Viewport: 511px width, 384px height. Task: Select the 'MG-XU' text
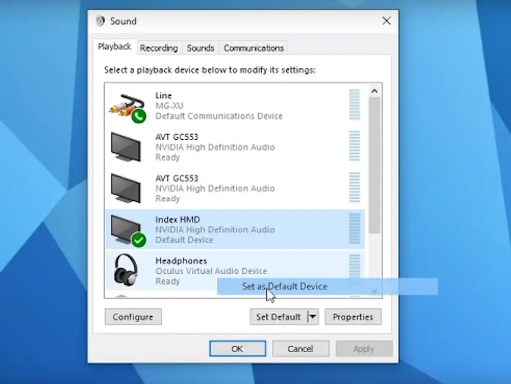click(x=169, y=106)
